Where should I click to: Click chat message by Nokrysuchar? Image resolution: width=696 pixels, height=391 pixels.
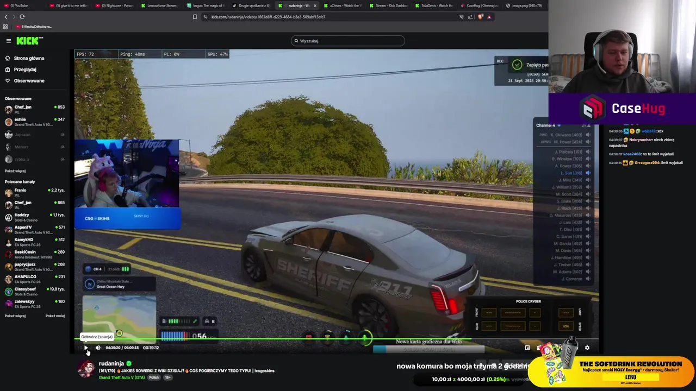pyautogui.click(x=641, y=142)
